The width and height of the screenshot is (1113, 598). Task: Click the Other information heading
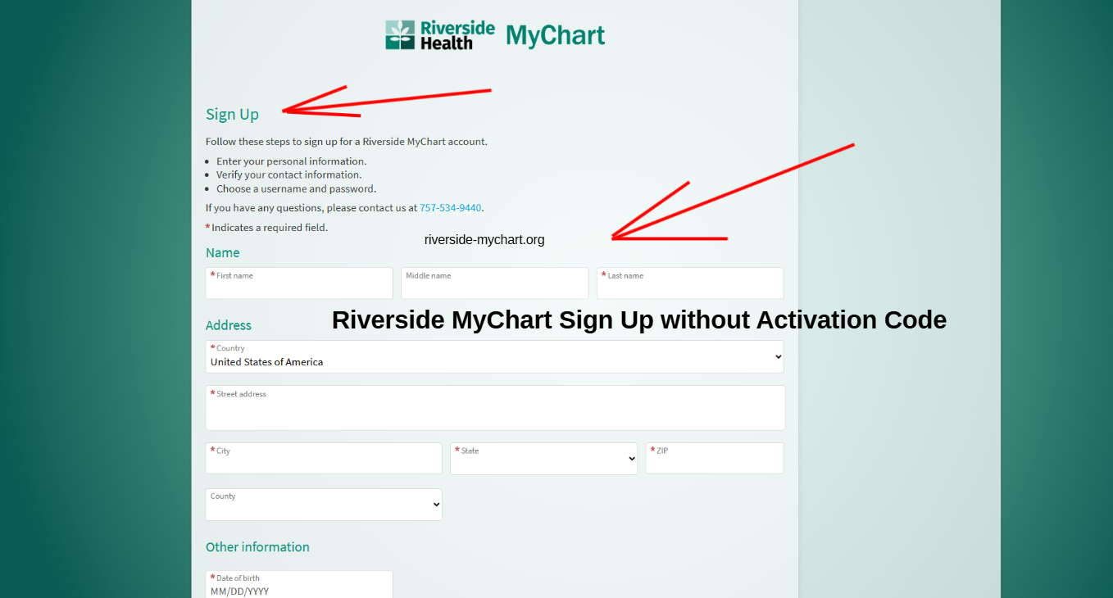click(x=257, y=547)
